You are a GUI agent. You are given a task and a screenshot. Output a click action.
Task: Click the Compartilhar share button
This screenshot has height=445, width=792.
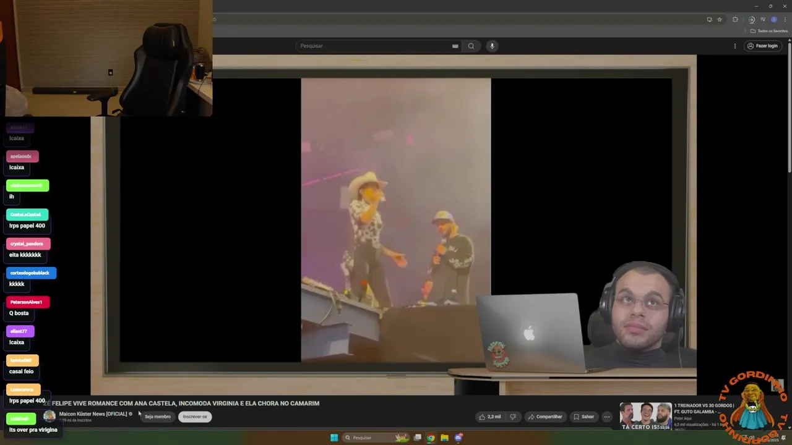click(544, 417)
